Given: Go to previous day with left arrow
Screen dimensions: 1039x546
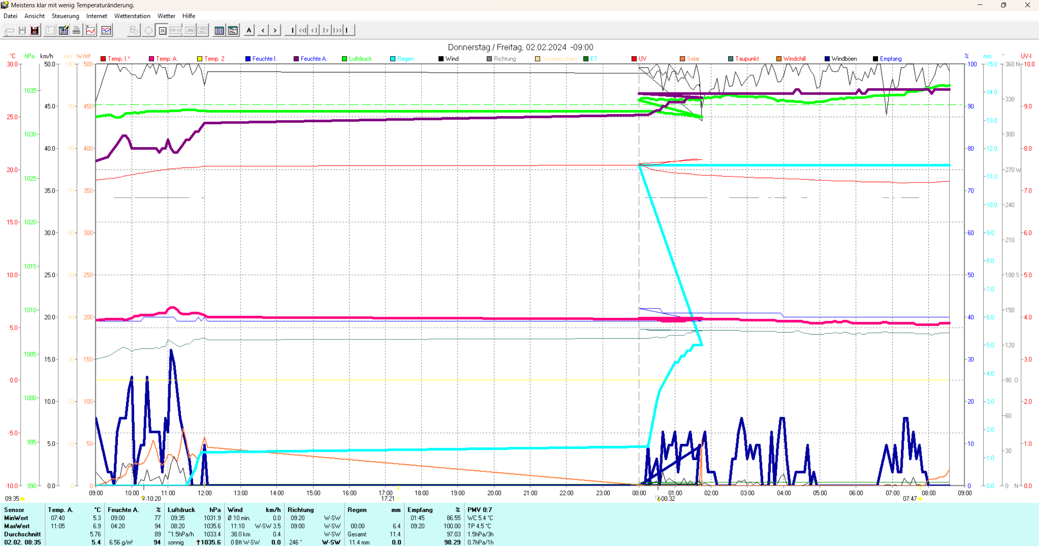Looking at the screenshot, I should click(263, 30).
